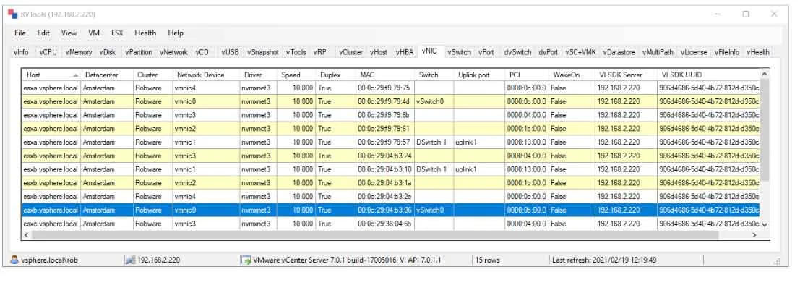Sort by the Driver column header
Screen dimensions: 800x285
click(259, 75)
